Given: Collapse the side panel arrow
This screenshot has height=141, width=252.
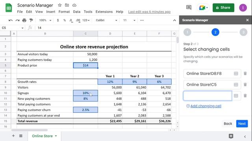Looking at the screenshot, I should point(245,137).
